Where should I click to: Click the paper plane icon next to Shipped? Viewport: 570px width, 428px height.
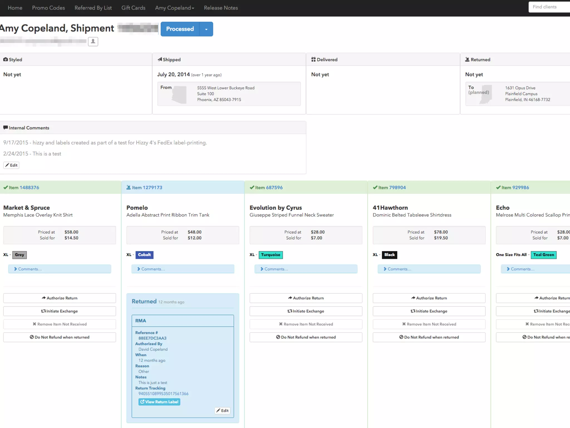point(159,59)
